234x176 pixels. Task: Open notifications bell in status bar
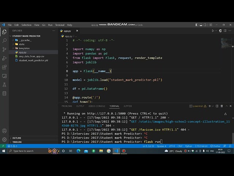pos(230,146)
